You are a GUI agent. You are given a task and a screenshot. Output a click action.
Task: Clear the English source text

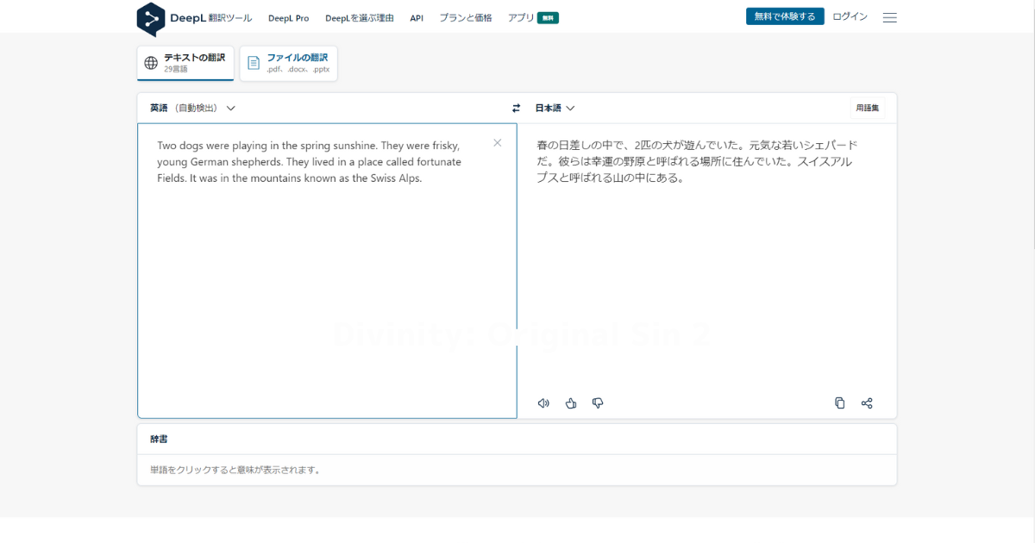[498, 142]
